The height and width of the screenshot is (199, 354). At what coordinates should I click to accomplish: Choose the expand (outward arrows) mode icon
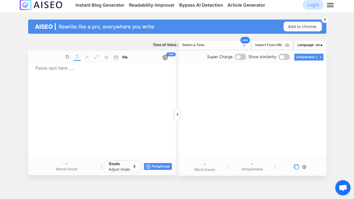pos(97,57)
